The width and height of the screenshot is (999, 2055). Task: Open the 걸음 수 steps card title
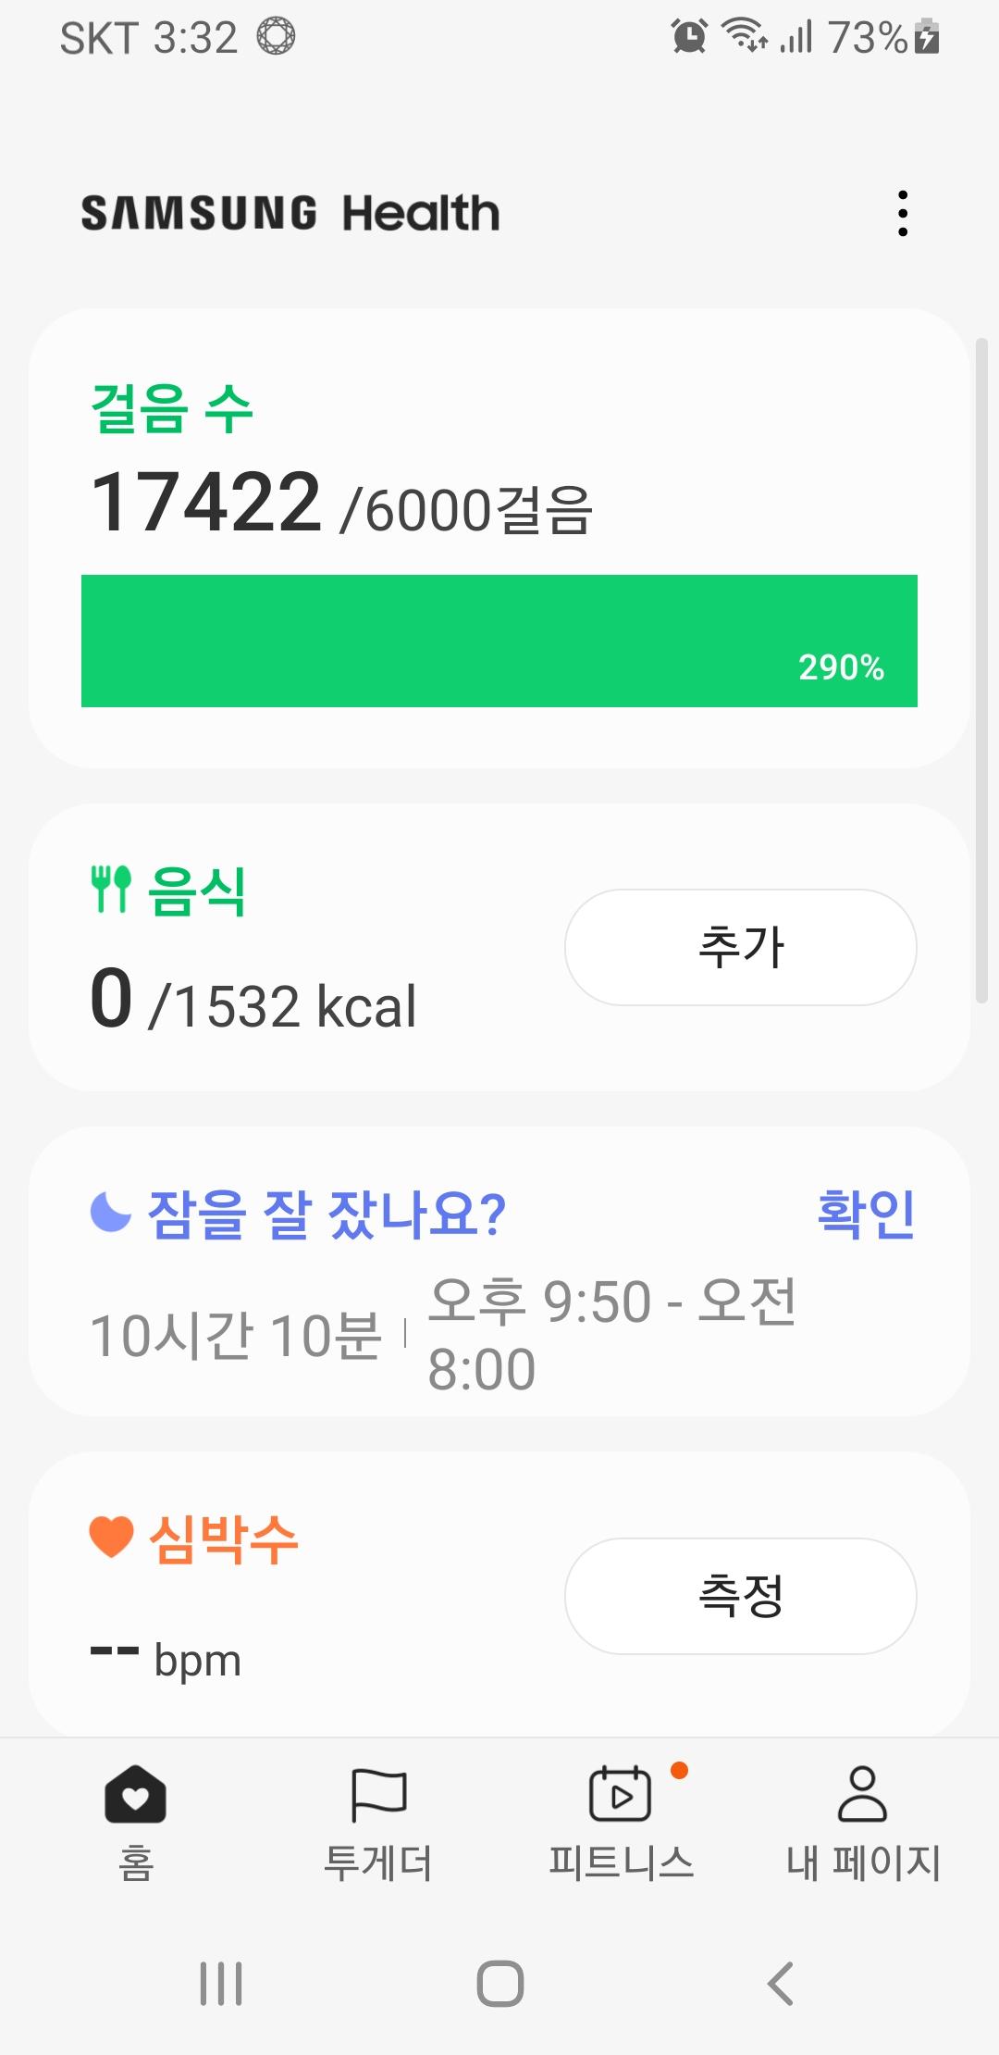pos(172,408)
